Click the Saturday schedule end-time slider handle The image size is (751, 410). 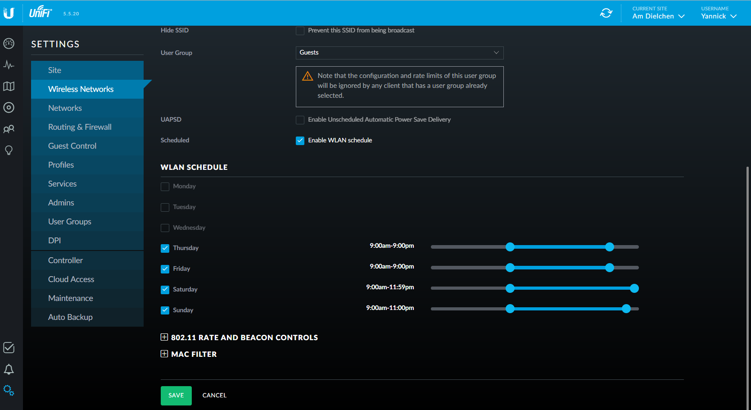[634, 288]
